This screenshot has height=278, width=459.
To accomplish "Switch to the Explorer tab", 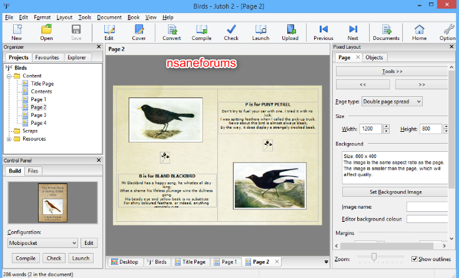I will 77,57.
